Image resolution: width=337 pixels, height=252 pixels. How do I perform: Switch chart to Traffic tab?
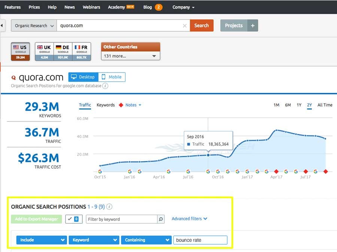coord(85,105)
